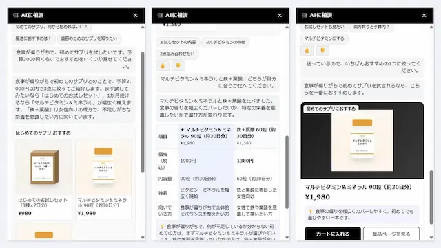Click scroll up arrow in left panel

pyautogui.click(x=143, y=27)
